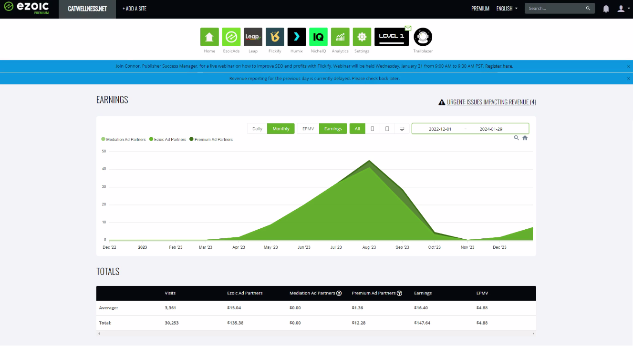Click the Ezoic Ad Partners column header

tap(245, 294)
